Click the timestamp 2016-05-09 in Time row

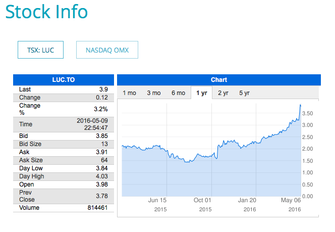point(93,121)
